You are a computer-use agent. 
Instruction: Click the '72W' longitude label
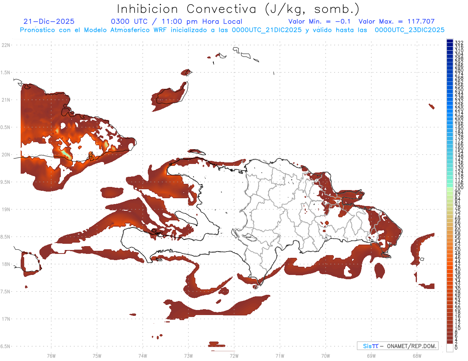(x=234, y=356)
